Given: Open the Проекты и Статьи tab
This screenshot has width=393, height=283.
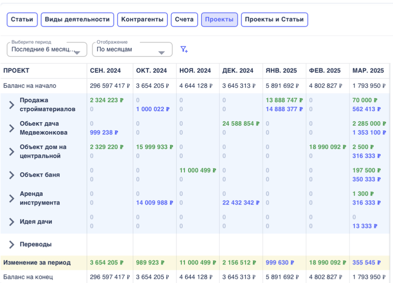Looking at the screenshot, I should [x=274, y=20].
